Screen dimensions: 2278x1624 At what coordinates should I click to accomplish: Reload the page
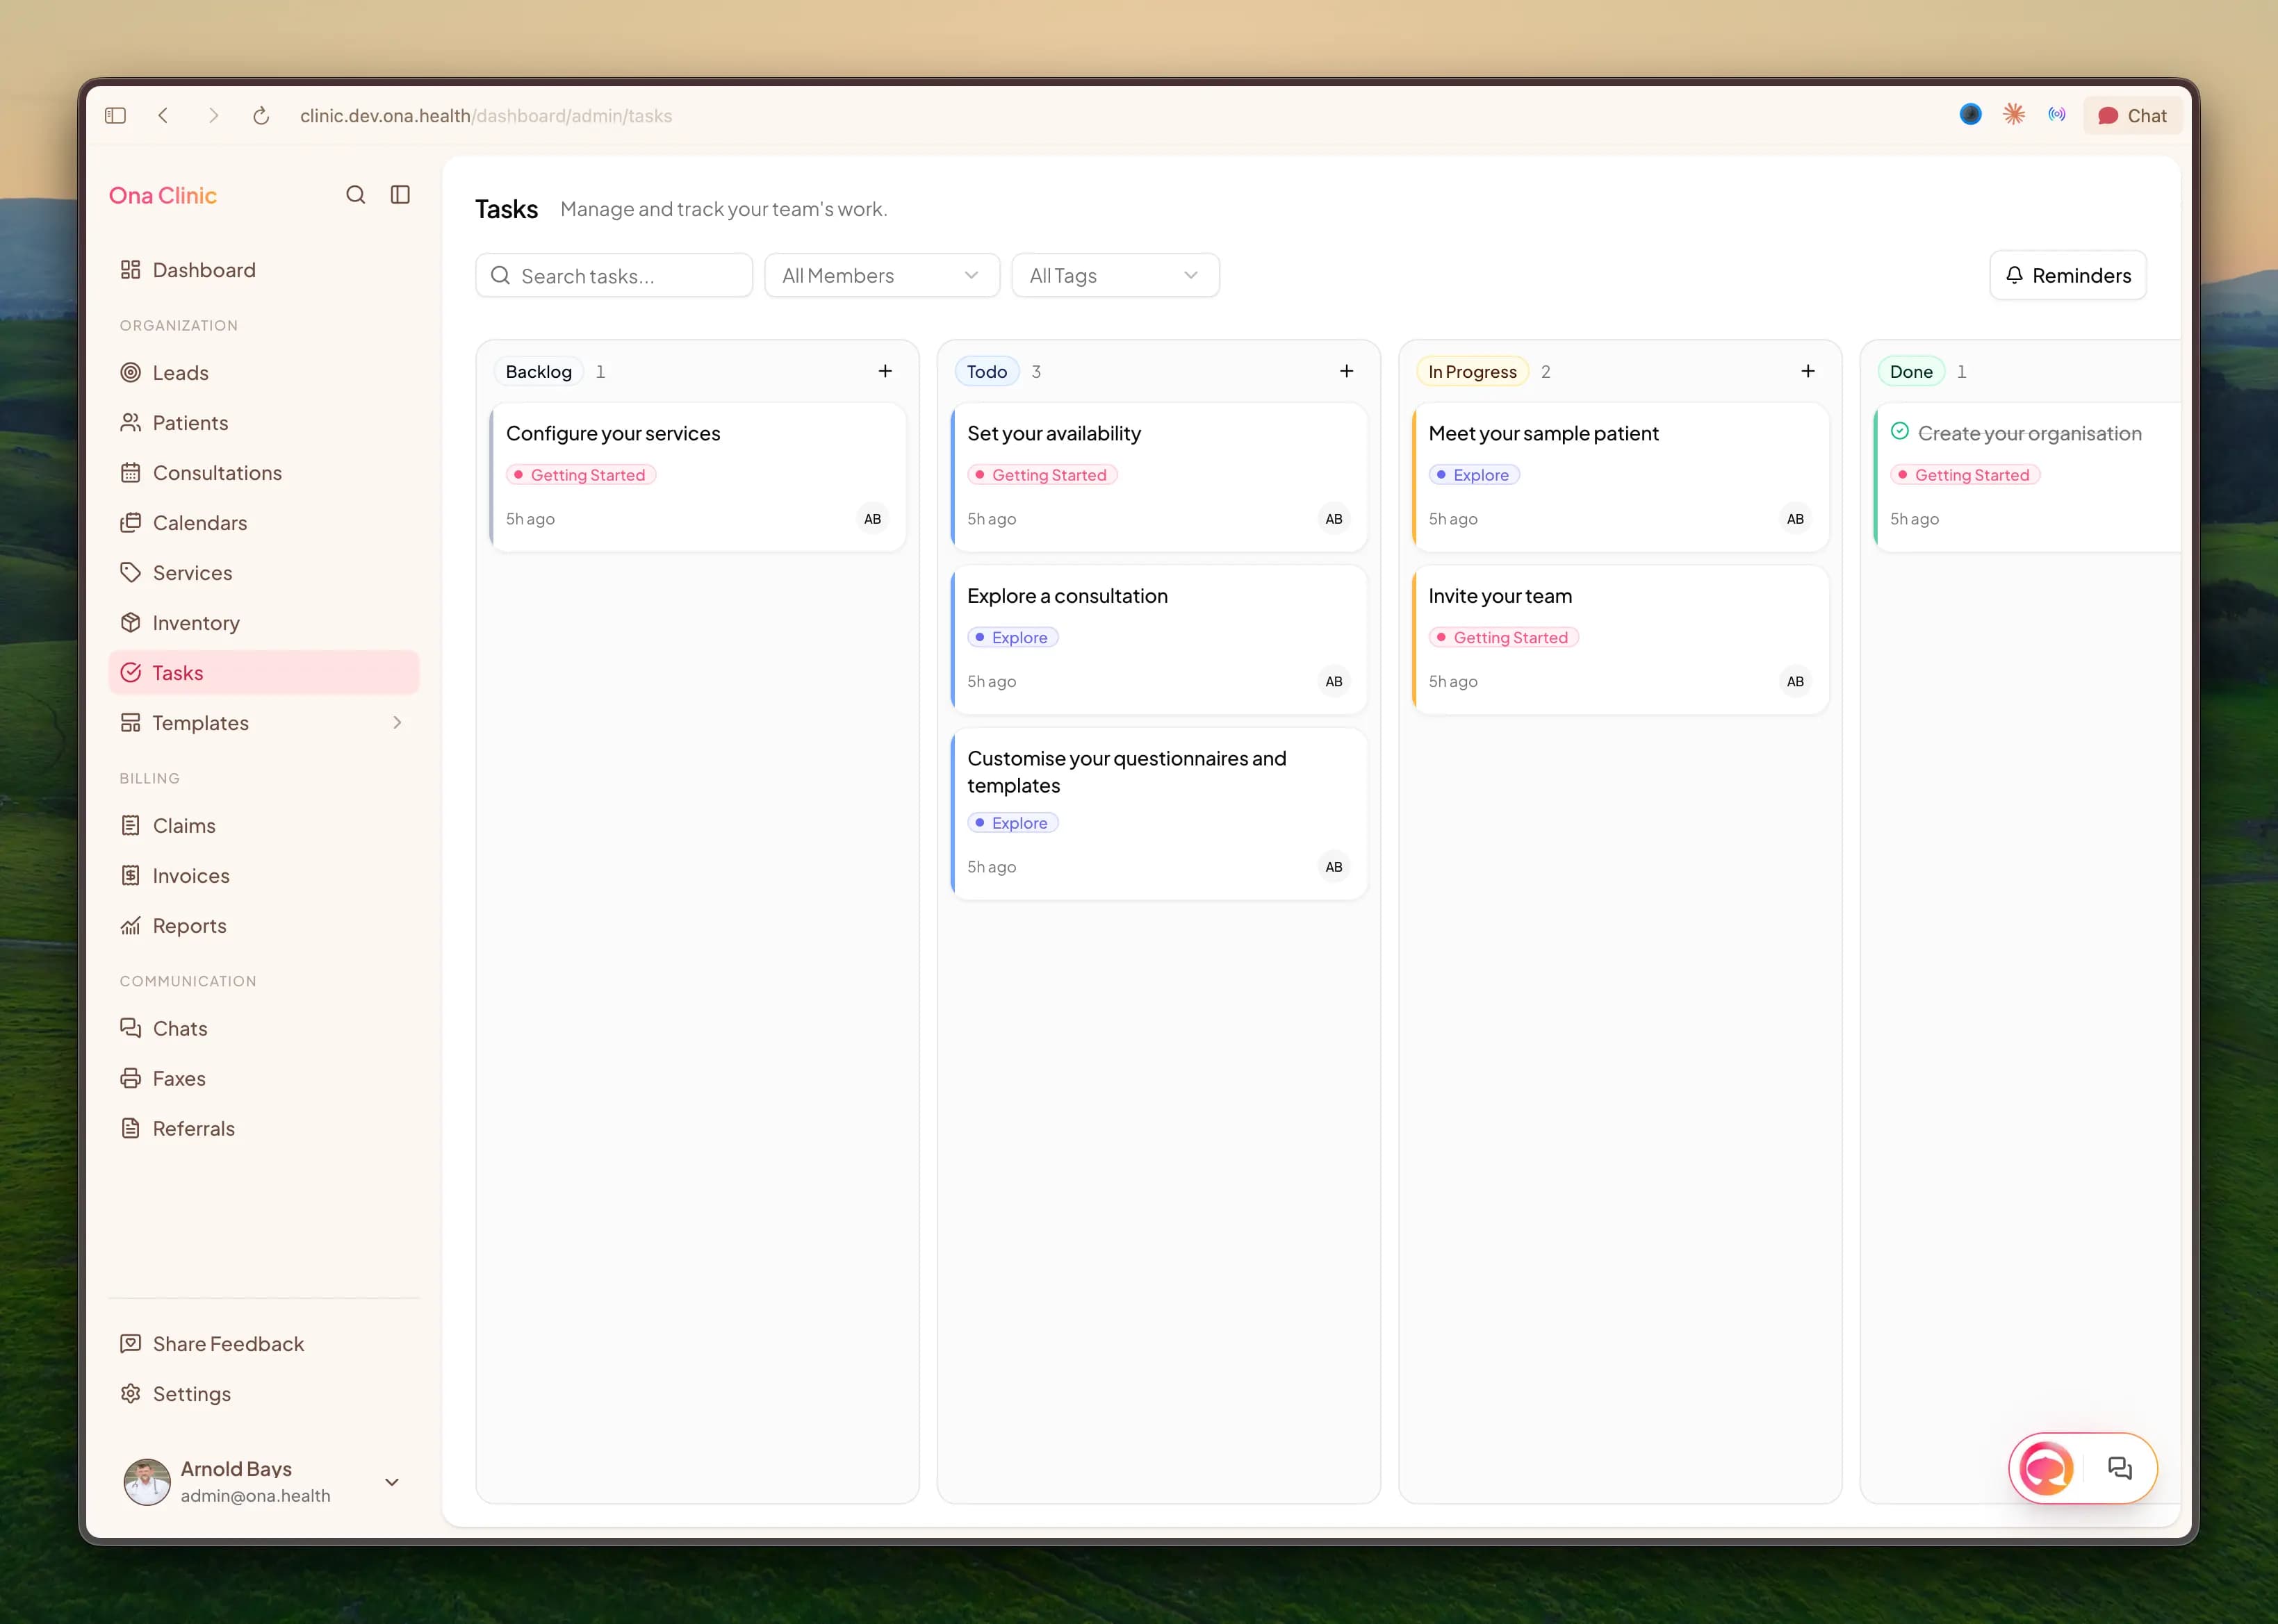pyautogui.click(x=261, y=116)
